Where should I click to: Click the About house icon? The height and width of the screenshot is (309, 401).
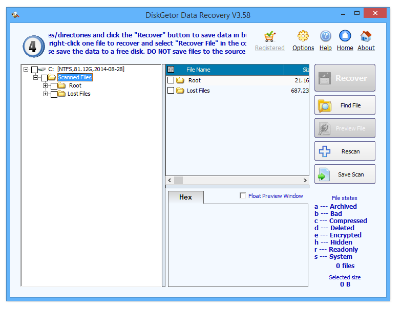point(366,36)
